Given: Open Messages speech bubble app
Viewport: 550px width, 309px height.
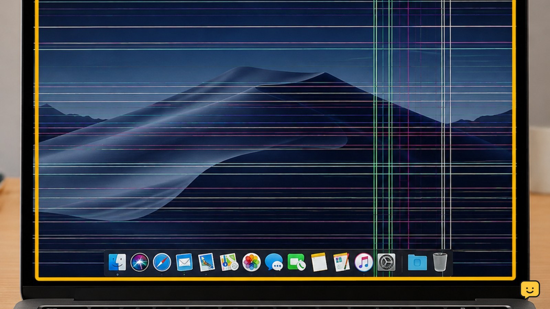Looking at the screenshot, I should (x=274, y=262).
